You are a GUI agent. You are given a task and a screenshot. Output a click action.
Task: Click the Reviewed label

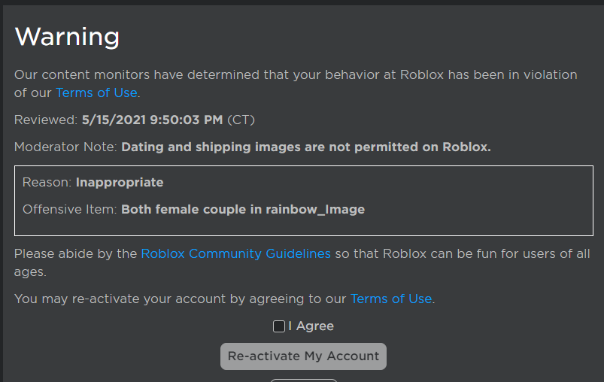click(45, 120)
